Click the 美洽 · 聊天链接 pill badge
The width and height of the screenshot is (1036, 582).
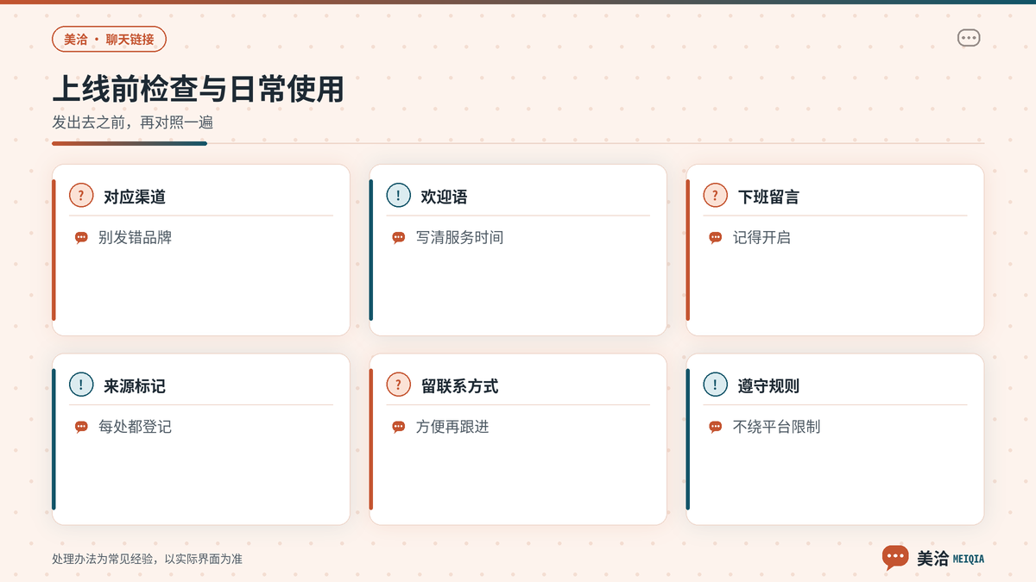click(x=109, y=39)
